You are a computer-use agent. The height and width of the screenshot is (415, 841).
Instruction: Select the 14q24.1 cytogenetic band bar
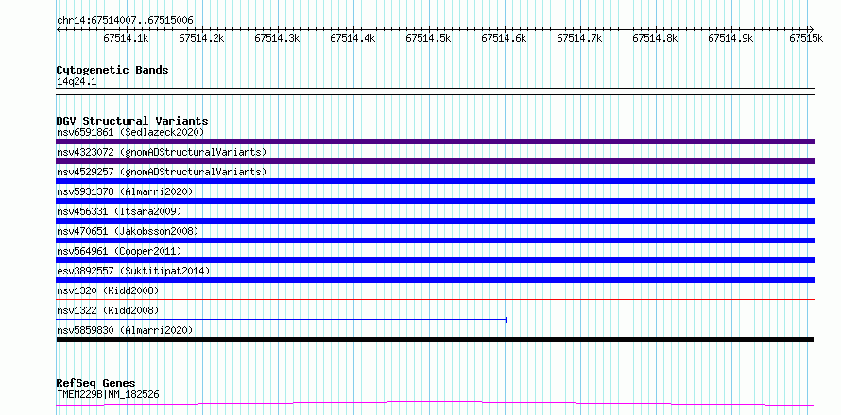click(435, 91)
